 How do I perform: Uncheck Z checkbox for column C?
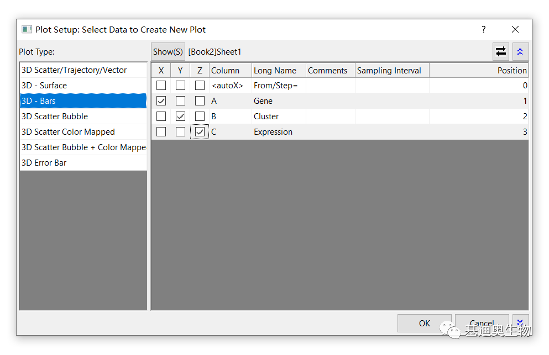(200, 132)
